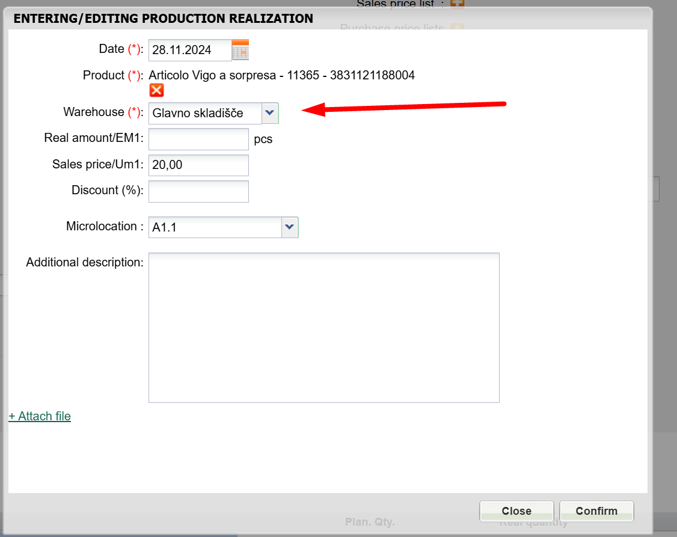
Task: Click the Date input field
Action: tap(190, 50)
